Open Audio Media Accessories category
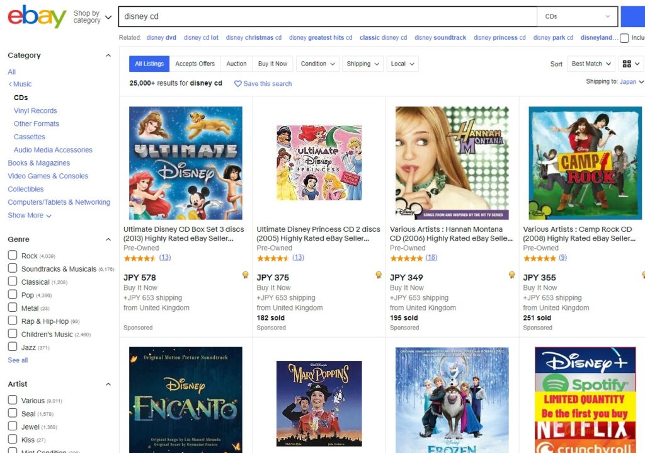 53,150
